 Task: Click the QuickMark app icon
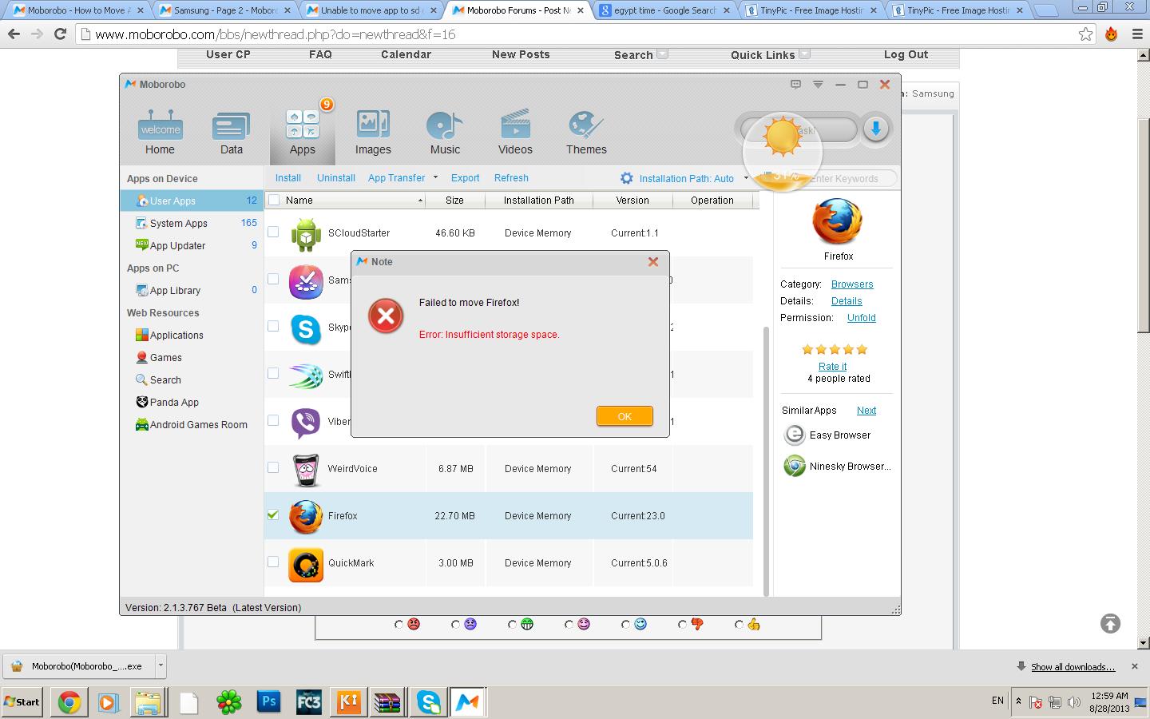[x=305, y=563]
